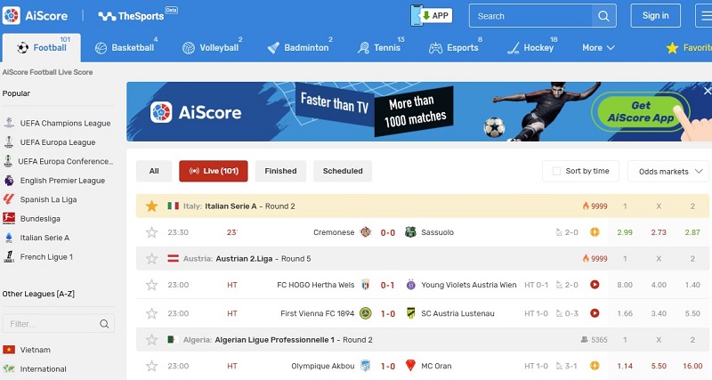Switch to the Tennis tab
The width and height of the screenshot is (712, 380).
click(x=381, y=47)
